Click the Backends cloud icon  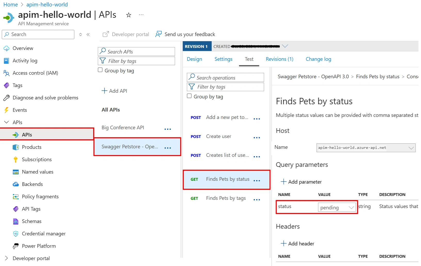pyautogui.click(x=16, y=184)
